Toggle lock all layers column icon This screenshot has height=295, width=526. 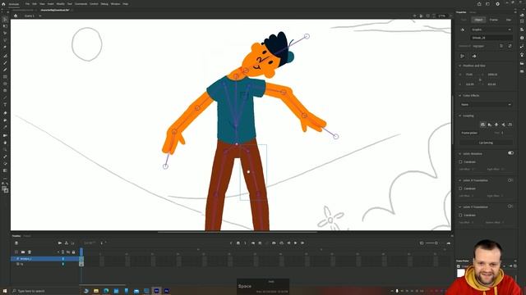(73, 252)
